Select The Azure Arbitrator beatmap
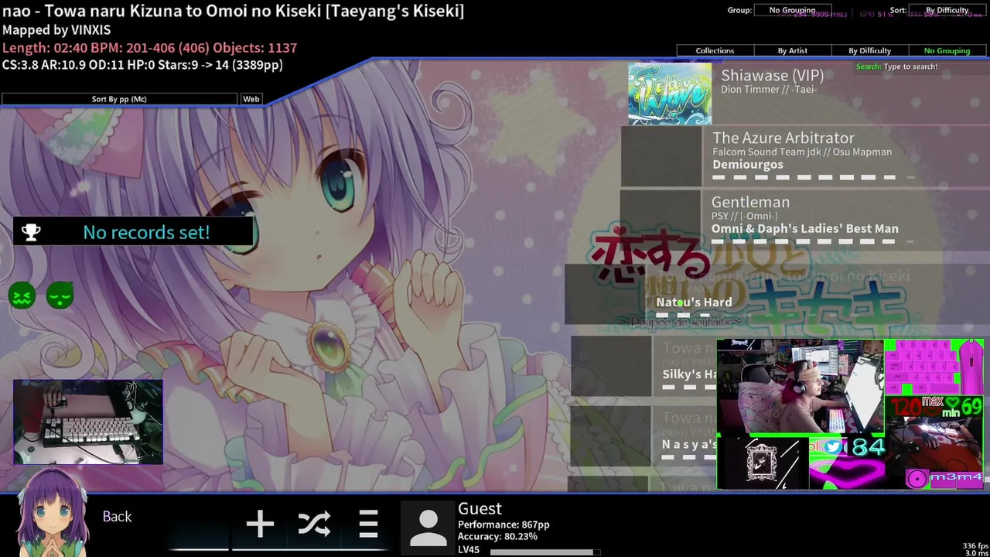The width and height of the screenshot is (990, 557). (x=805, y=156)
